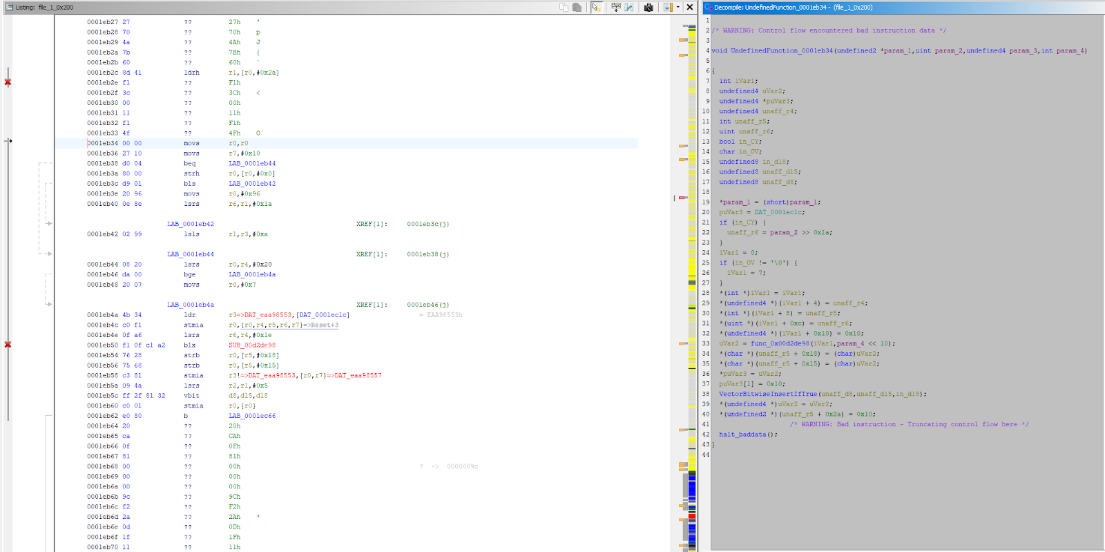Click red bookmark marker near address 0001eb50
The image size is (1105, 552).
coord(8,345)
